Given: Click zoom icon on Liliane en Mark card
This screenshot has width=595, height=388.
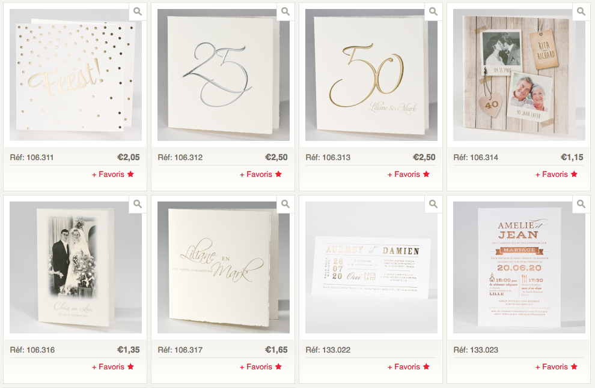Looking at the screenshot, I should pos(285,204).
